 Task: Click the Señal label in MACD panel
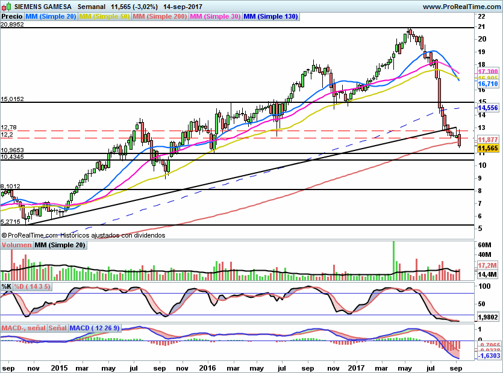coord(57,328)
